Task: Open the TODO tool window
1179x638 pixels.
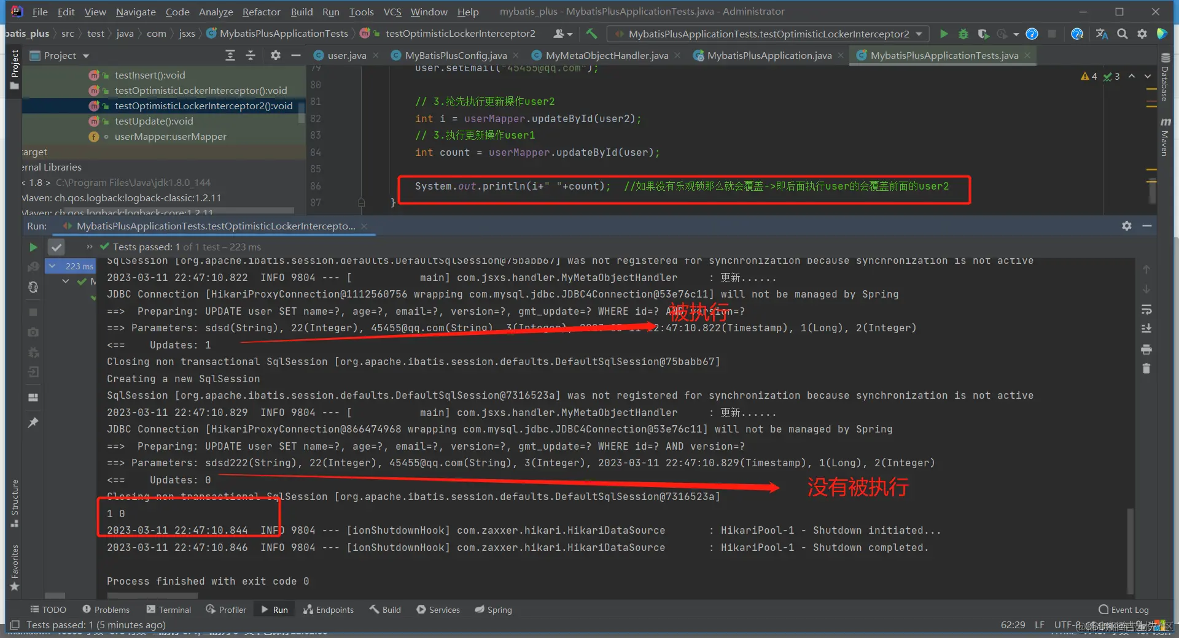Action: (x=48, y=610)
